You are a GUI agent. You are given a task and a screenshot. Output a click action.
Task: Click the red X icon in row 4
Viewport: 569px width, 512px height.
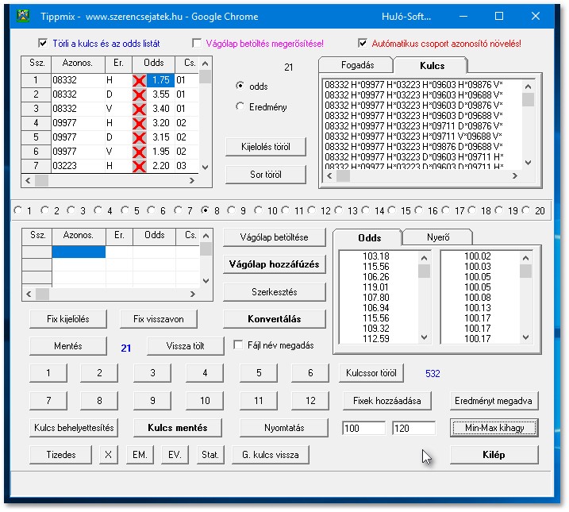coord(140,123)
